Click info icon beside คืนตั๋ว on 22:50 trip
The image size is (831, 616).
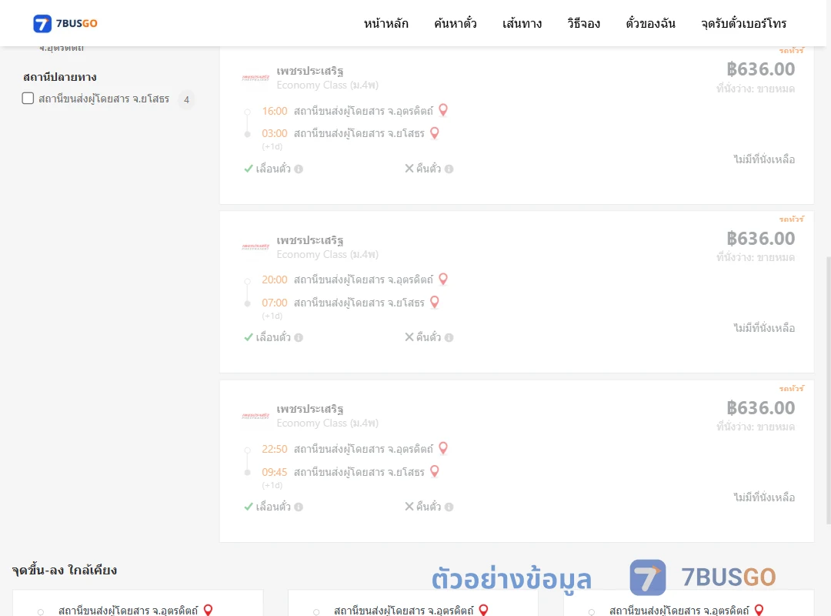[449, 507]
